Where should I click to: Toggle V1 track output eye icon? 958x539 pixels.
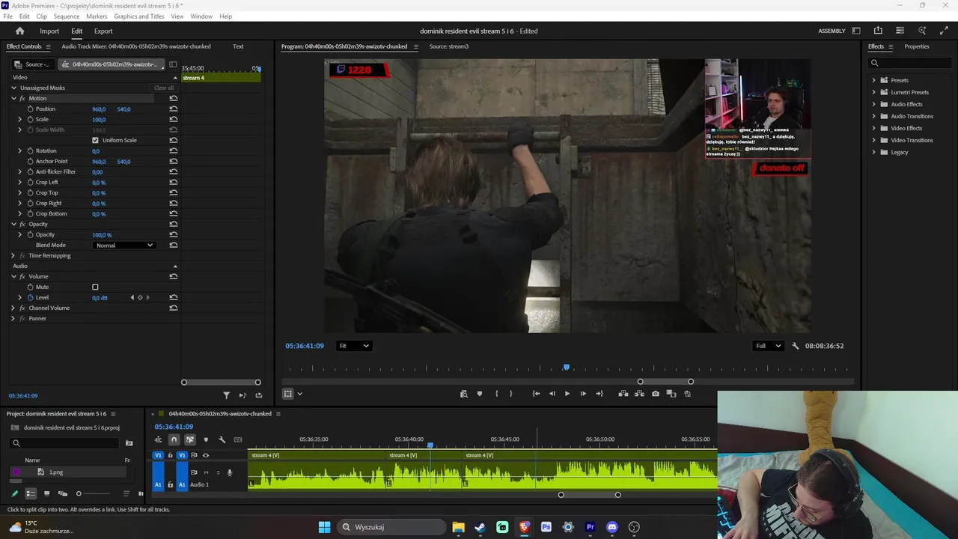(206, 455)
